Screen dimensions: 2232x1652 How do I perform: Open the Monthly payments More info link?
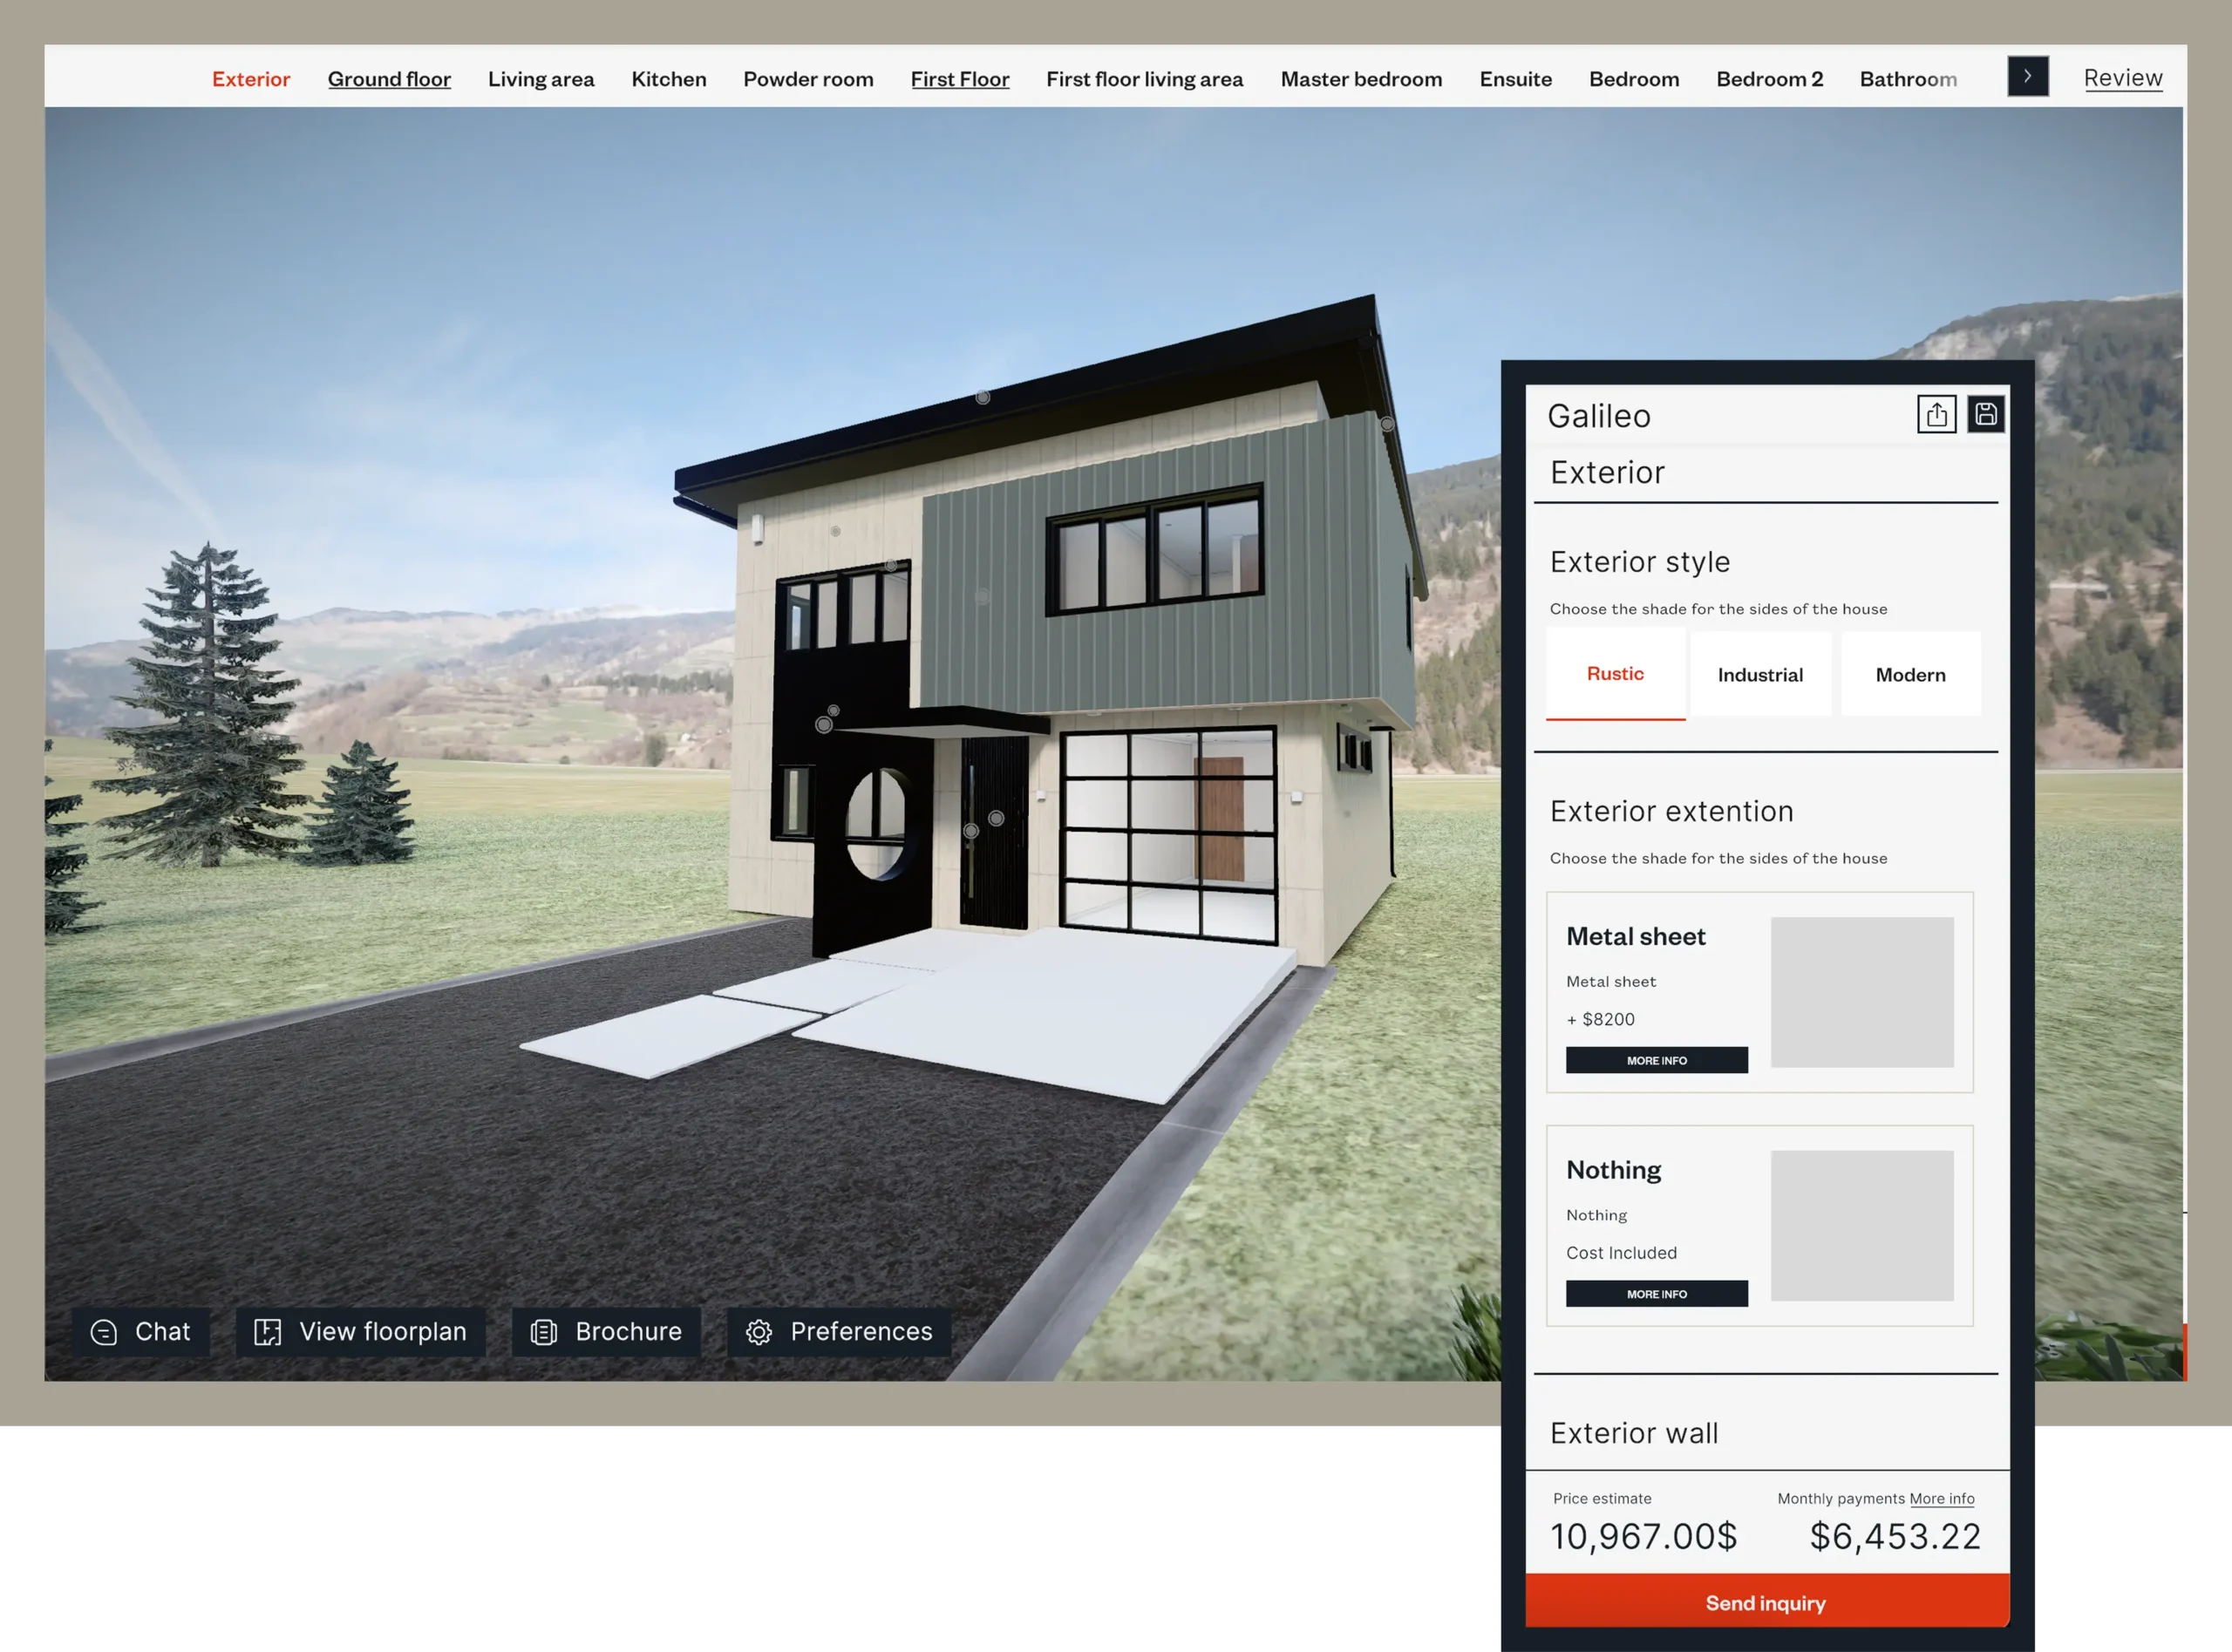1941,1498
